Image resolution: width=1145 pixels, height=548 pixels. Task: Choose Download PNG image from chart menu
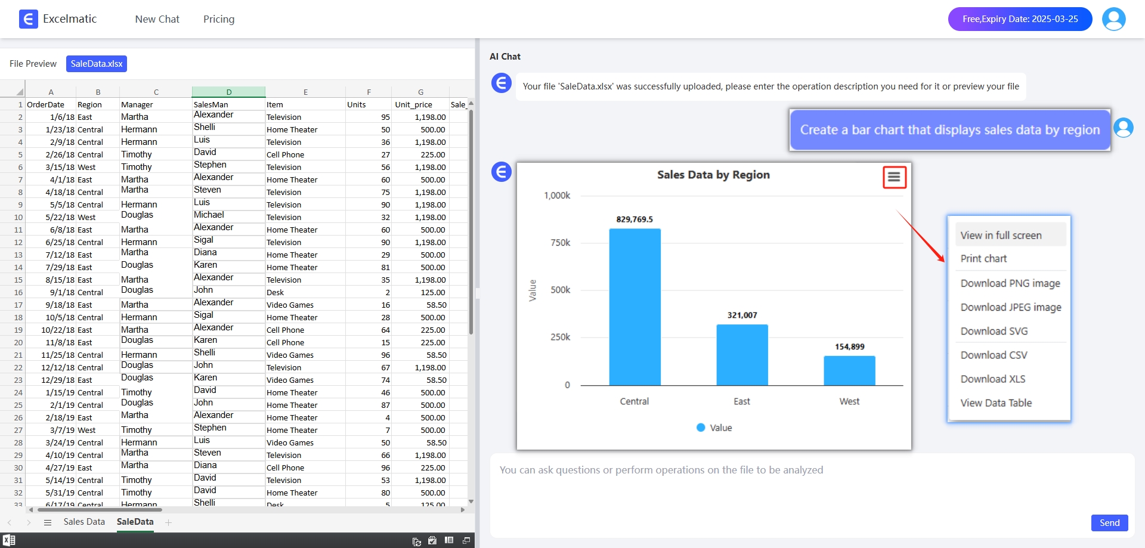pos(1010,283)
